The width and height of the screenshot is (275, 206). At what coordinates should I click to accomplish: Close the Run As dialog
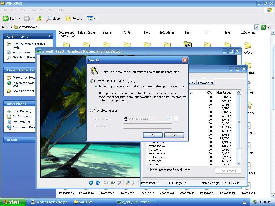pos(185,60)
